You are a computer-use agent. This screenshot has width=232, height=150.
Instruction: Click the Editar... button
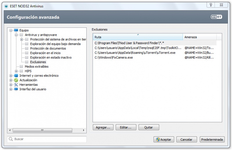tap(126, 127)
